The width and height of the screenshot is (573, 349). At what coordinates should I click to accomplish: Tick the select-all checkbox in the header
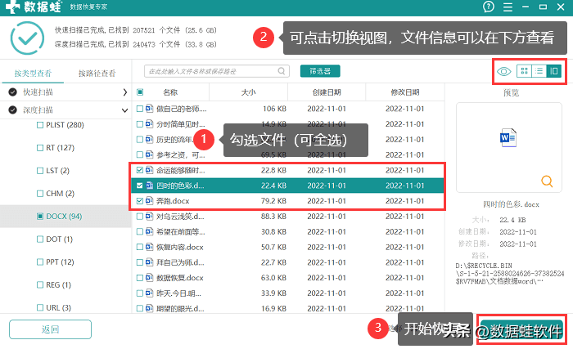click(x=140, y=92)
